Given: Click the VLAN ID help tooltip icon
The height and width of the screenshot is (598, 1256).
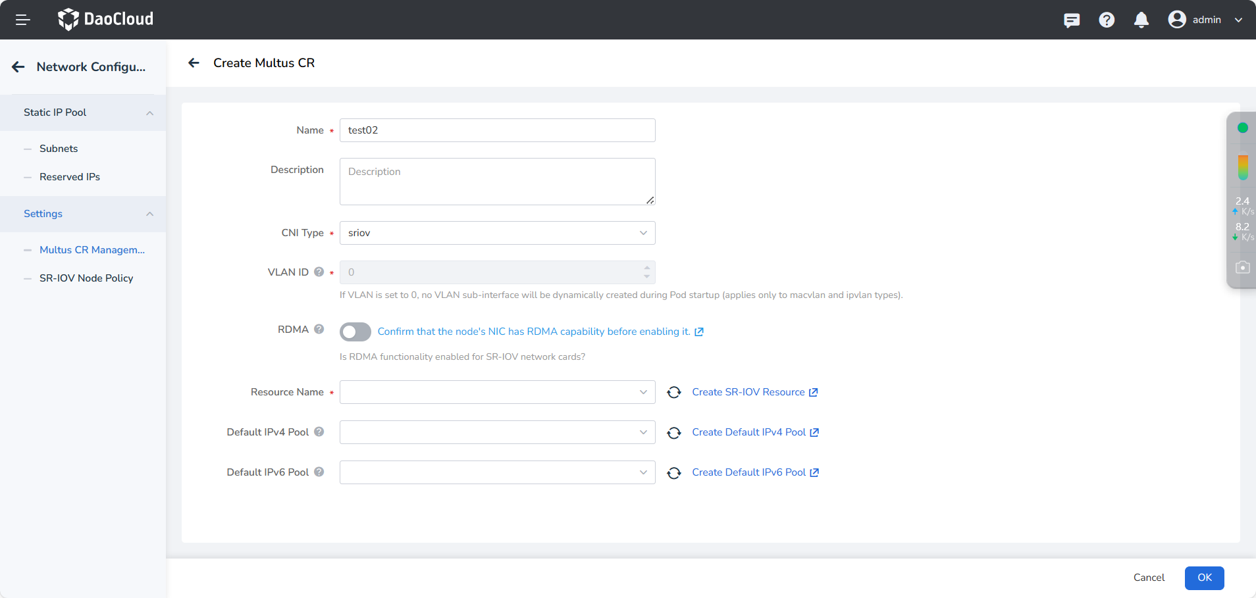Looking at the screenshot, I should point(319,272).
